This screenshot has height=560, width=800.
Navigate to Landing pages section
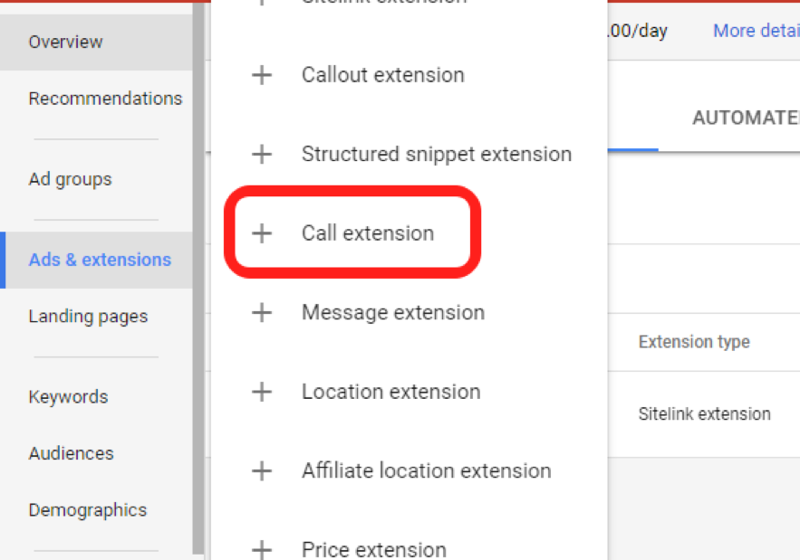88,317
